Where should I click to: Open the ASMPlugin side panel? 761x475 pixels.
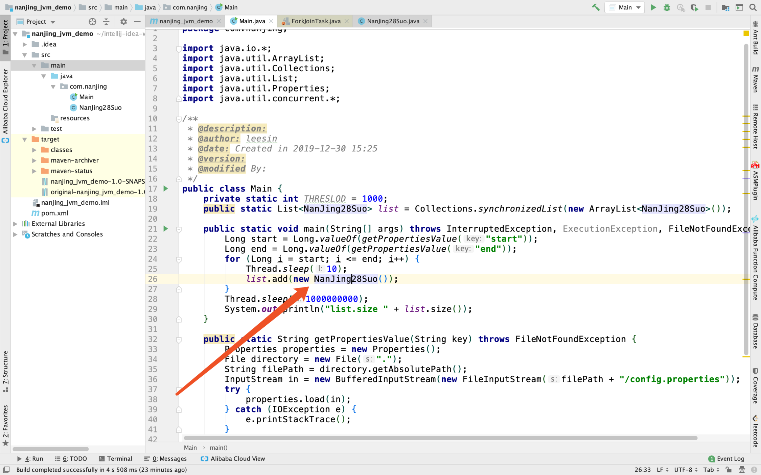tap(755, 181)
